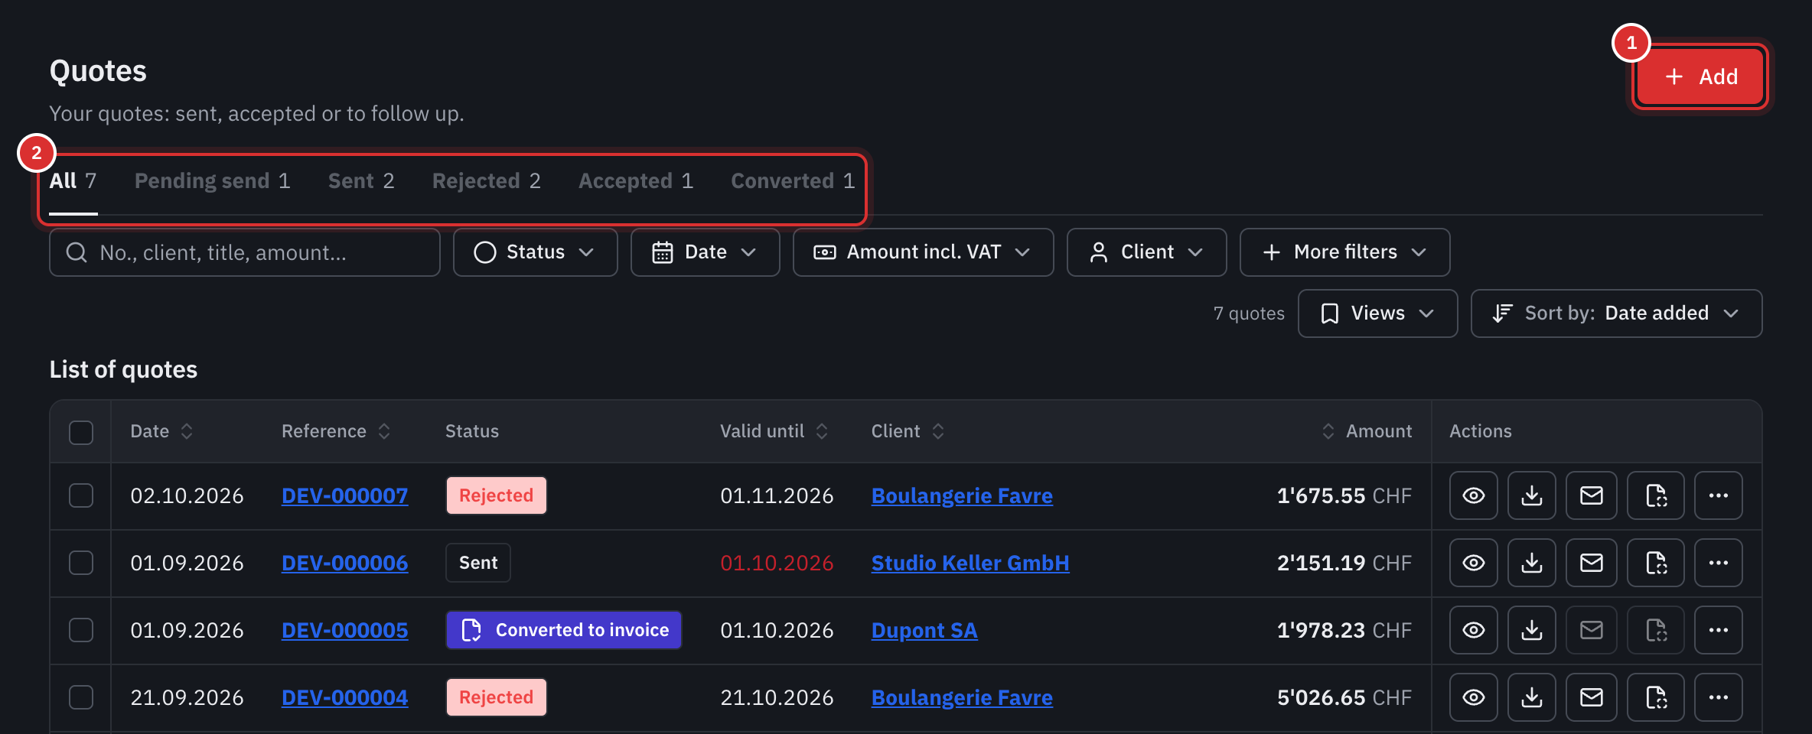The image size is (1812, 734).
Task: Open client Dupont SA
Action: click(x=924, y=630)
